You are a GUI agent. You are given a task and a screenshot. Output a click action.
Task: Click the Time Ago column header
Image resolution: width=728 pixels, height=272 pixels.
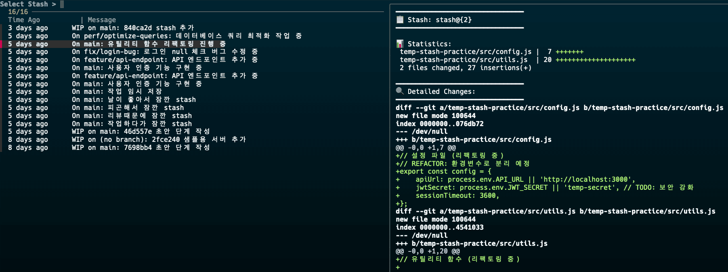point(24,20)
